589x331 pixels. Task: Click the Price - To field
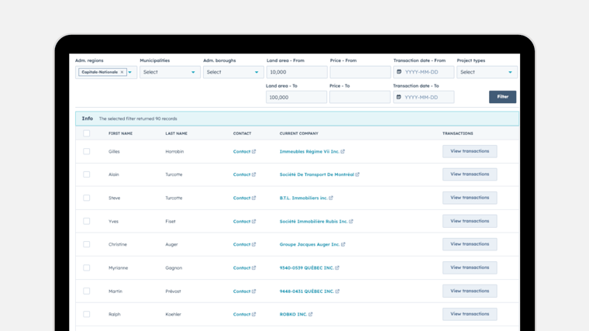click(x=360, y=98)
